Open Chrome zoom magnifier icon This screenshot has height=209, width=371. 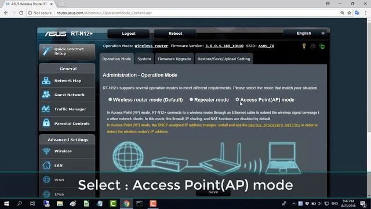(342, 13)
